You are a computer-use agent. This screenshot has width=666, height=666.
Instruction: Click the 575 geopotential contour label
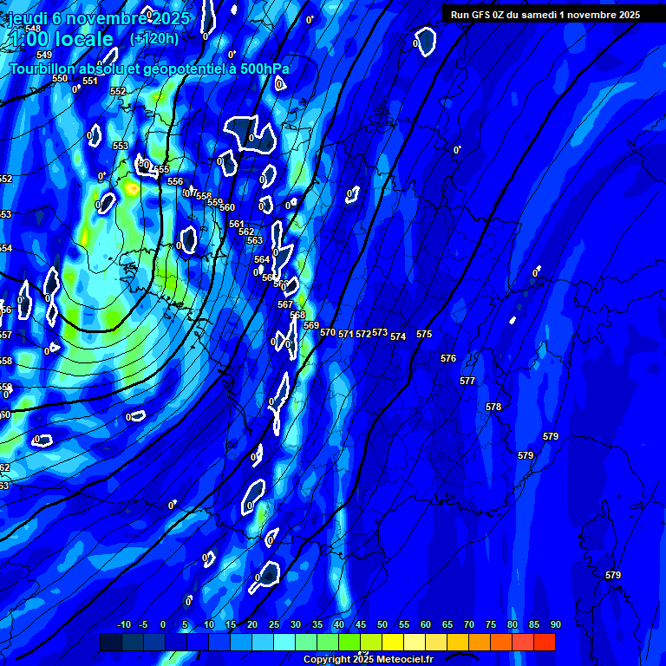tap(424, 334)
